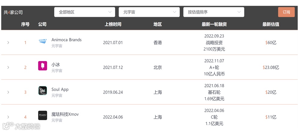Image resolution: width=307 pixels, height=132 pixels.
Task: Open the Animoca Brands company link
Action: tap(67, 40)
